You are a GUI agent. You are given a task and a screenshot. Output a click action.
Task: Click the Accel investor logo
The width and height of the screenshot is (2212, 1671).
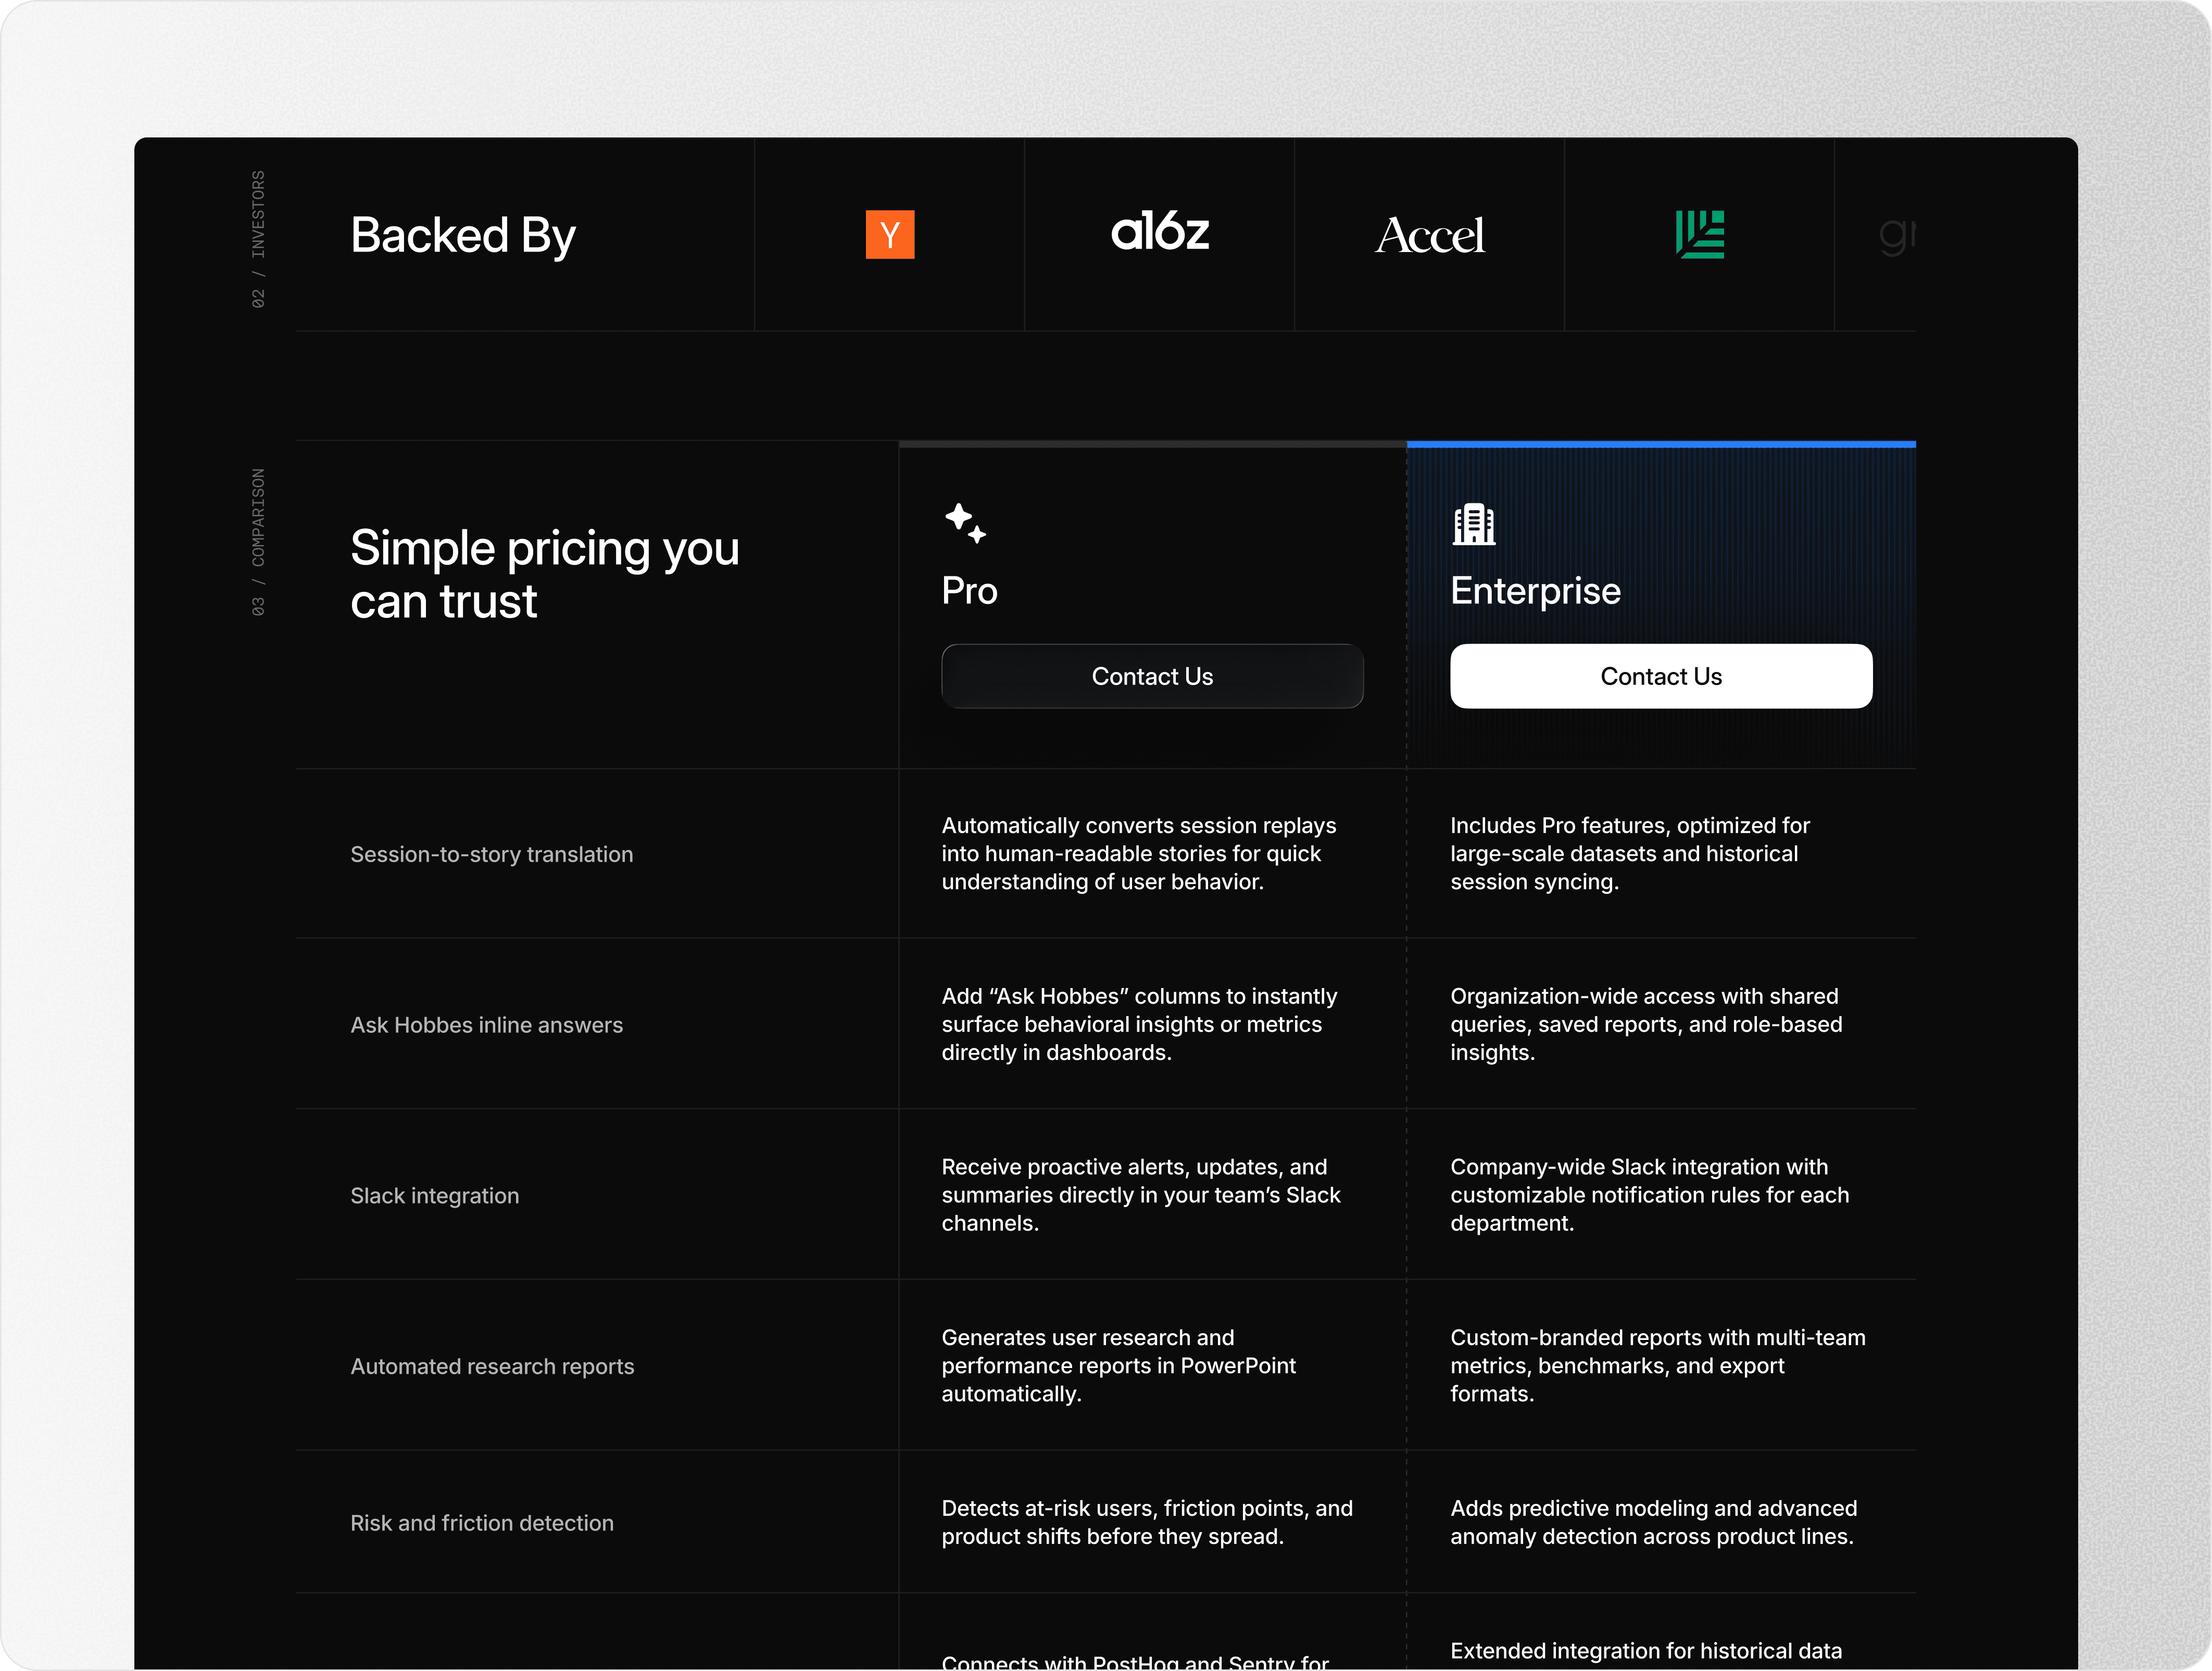tap(1429, 236)
